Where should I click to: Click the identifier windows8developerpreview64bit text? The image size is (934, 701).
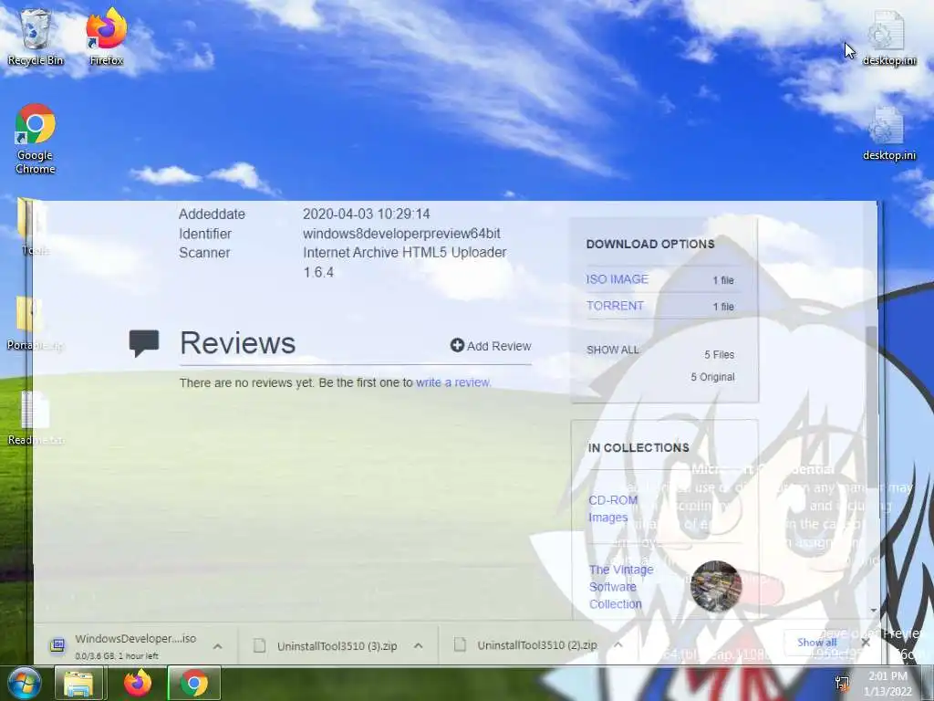[x=401, y=234]
